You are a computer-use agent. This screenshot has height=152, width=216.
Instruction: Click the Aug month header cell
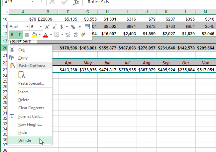147,63
